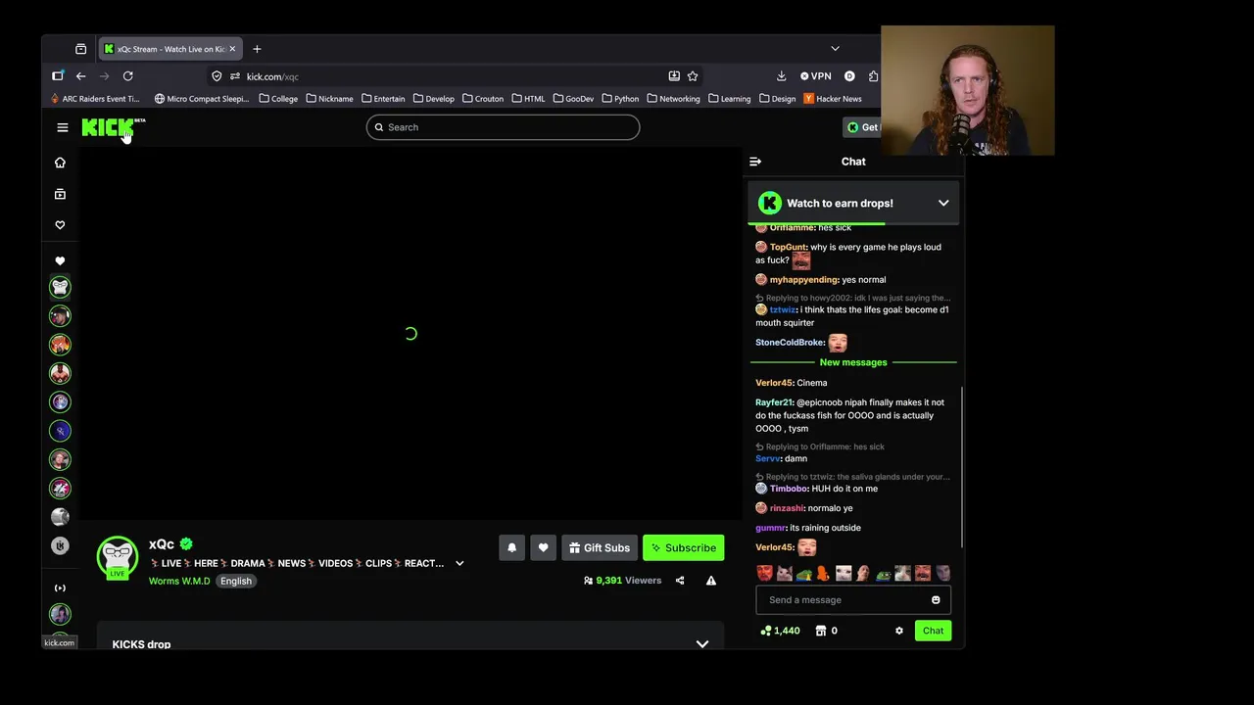
Task: Click the VPN button in toolbar
Action: (x=815, y=76)
